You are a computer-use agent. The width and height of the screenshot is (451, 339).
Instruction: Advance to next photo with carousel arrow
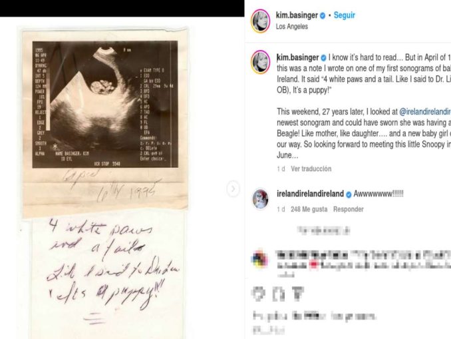click(x=233, y=189)
